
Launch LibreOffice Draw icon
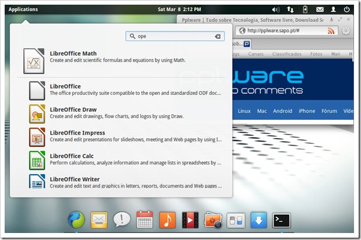[x=37, y=114]
